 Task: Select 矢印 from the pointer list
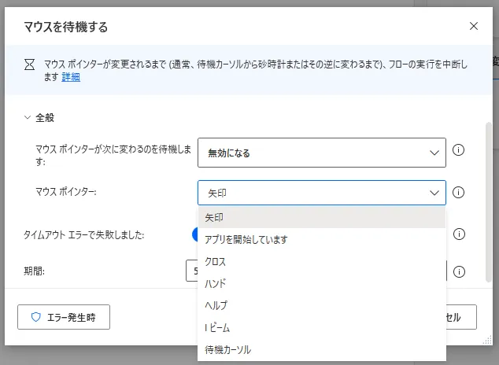[x=322, y=217]
